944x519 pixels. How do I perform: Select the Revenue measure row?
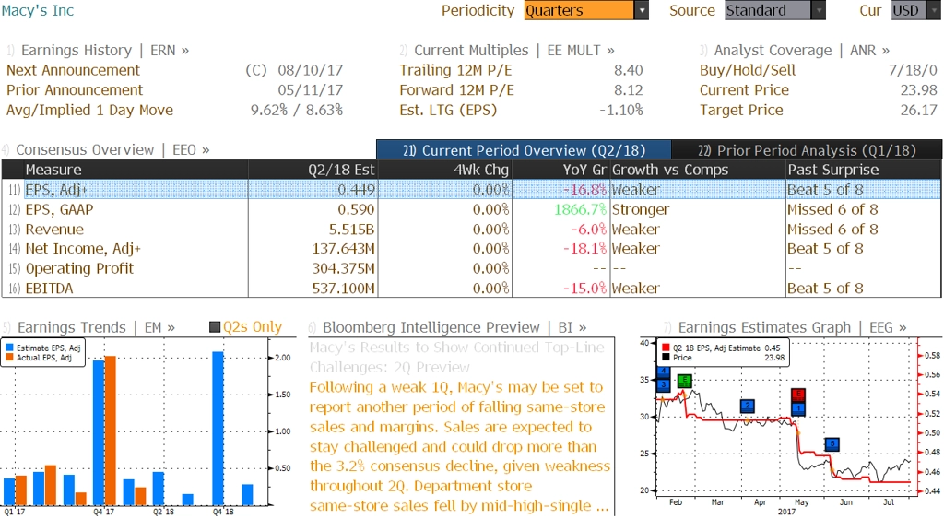point(471,230)
